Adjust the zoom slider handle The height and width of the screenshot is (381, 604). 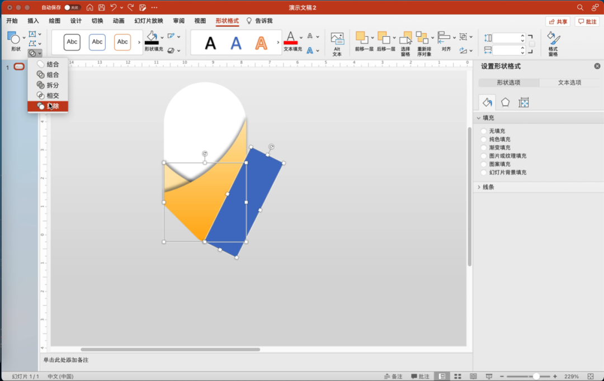[536, 376]
